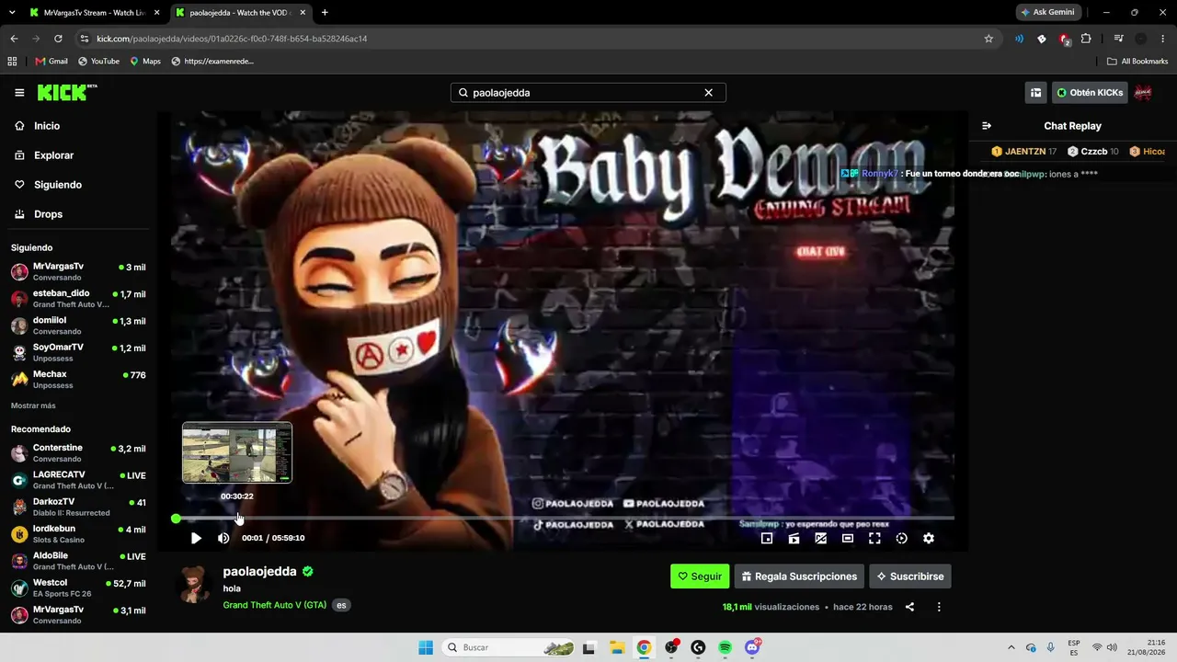Reload the current page
Screen dimensions: 1177x662
coord(58,39)
